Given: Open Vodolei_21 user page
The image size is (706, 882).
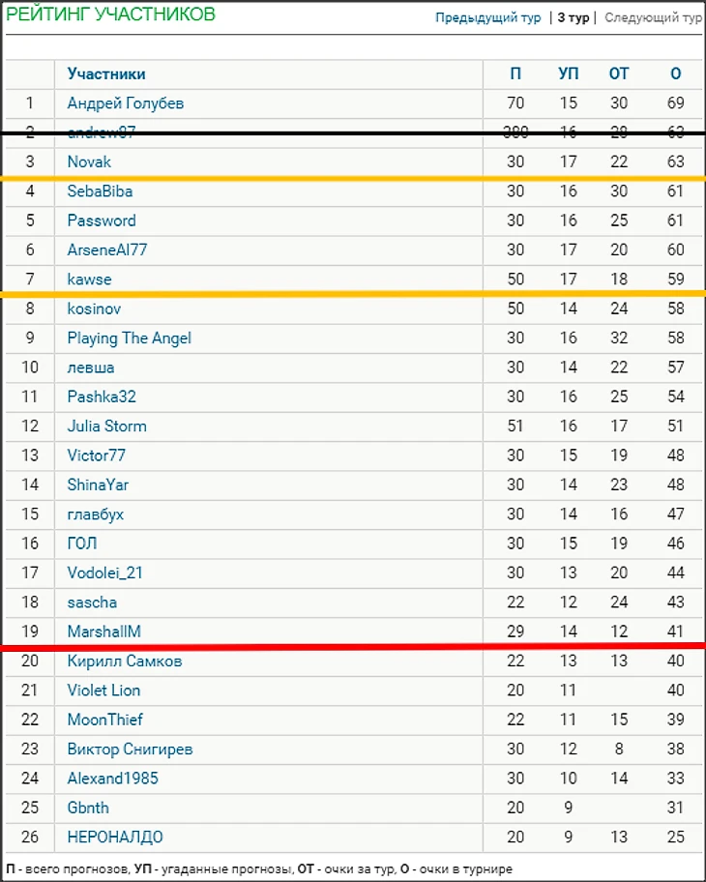Looking at the screenshot, I should (105, 573).
